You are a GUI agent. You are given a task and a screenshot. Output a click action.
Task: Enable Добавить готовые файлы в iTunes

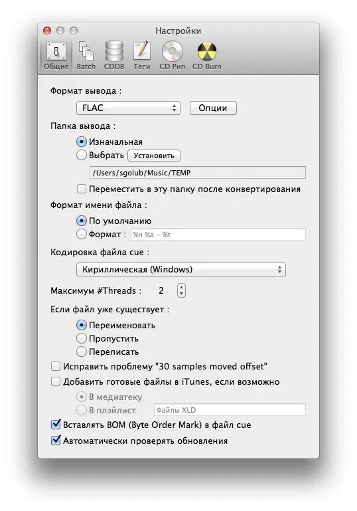pyautogui.click(x=56, y=381)
